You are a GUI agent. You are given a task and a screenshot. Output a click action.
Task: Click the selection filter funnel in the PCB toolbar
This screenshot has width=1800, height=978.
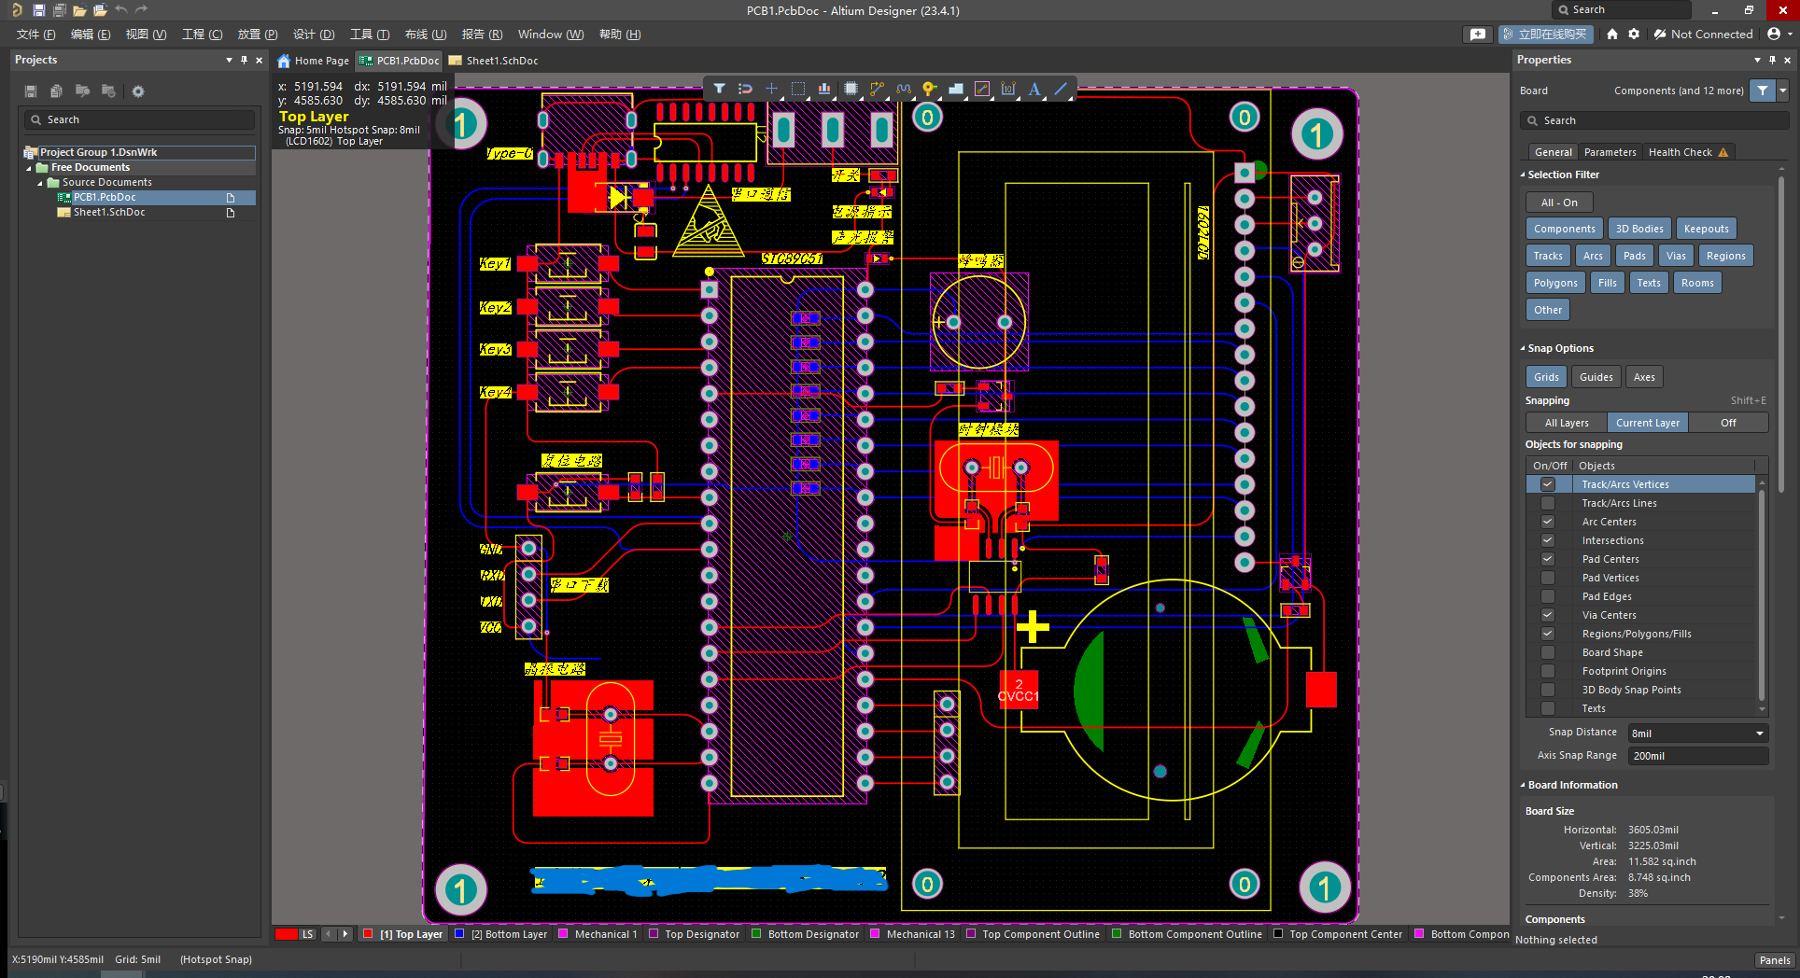coord(719,89)
